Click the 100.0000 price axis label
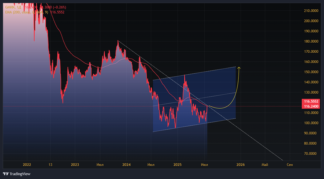324x179 pixels. pos(311,123)
